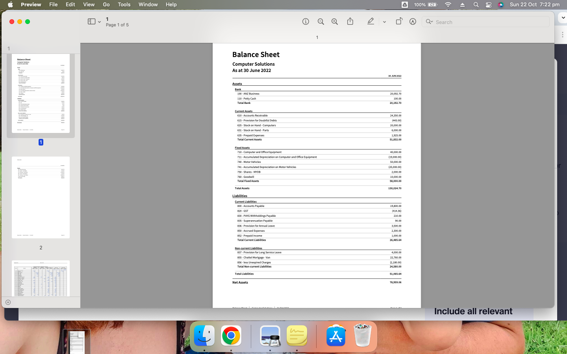The image size is (567, 354).
Task: Open Spotlight search from the menu bar
Action: pyautogui.click(x=476, y=4)
